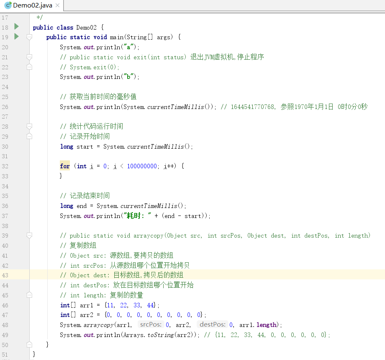
Task: Click fold end marker at line 29
Action: coord(29,136)
